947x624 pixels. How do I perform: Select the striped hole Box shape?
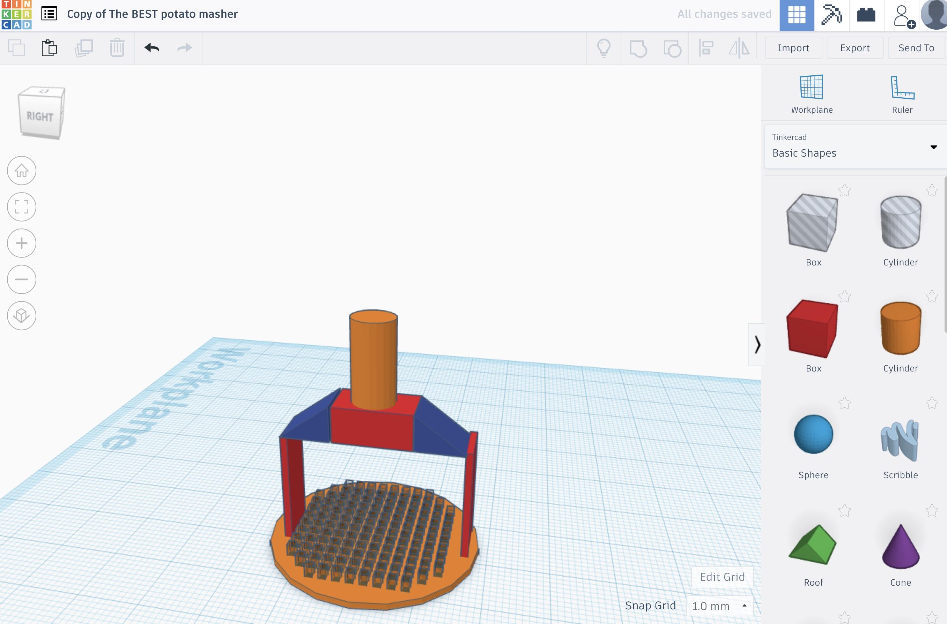(x=813, y=223)
